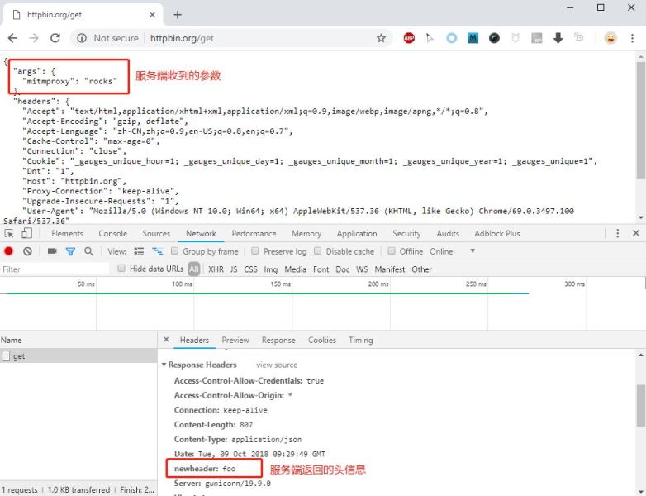The image size is (646, 496).
Task: Filter requests by CSS
Action: 250,269
